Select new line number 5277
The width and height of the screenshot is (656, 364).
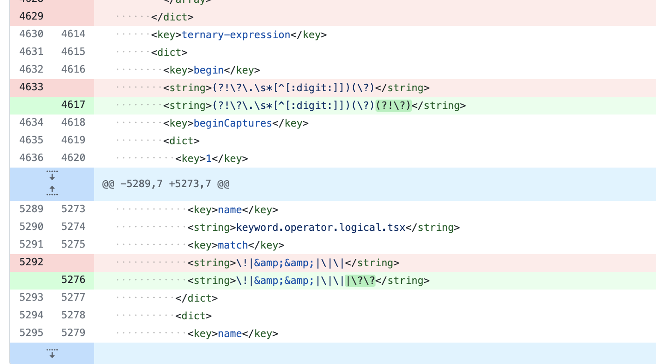(x=73, y=297)
